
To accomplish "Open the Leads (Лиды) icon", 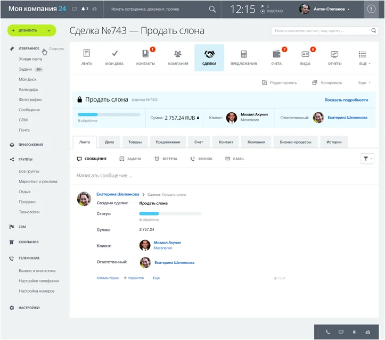I will point(305,54).
